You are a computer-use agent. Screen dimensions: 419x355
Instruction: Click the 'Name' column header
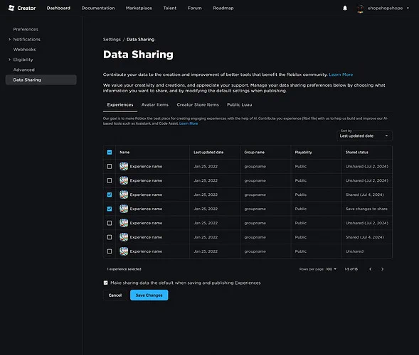[124, 152]
